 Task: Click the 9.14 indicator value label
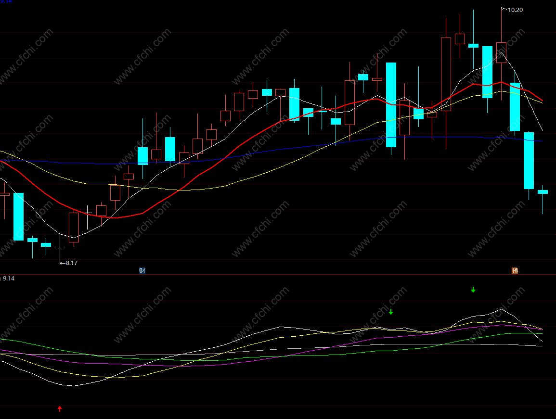(x=9, y=279)
